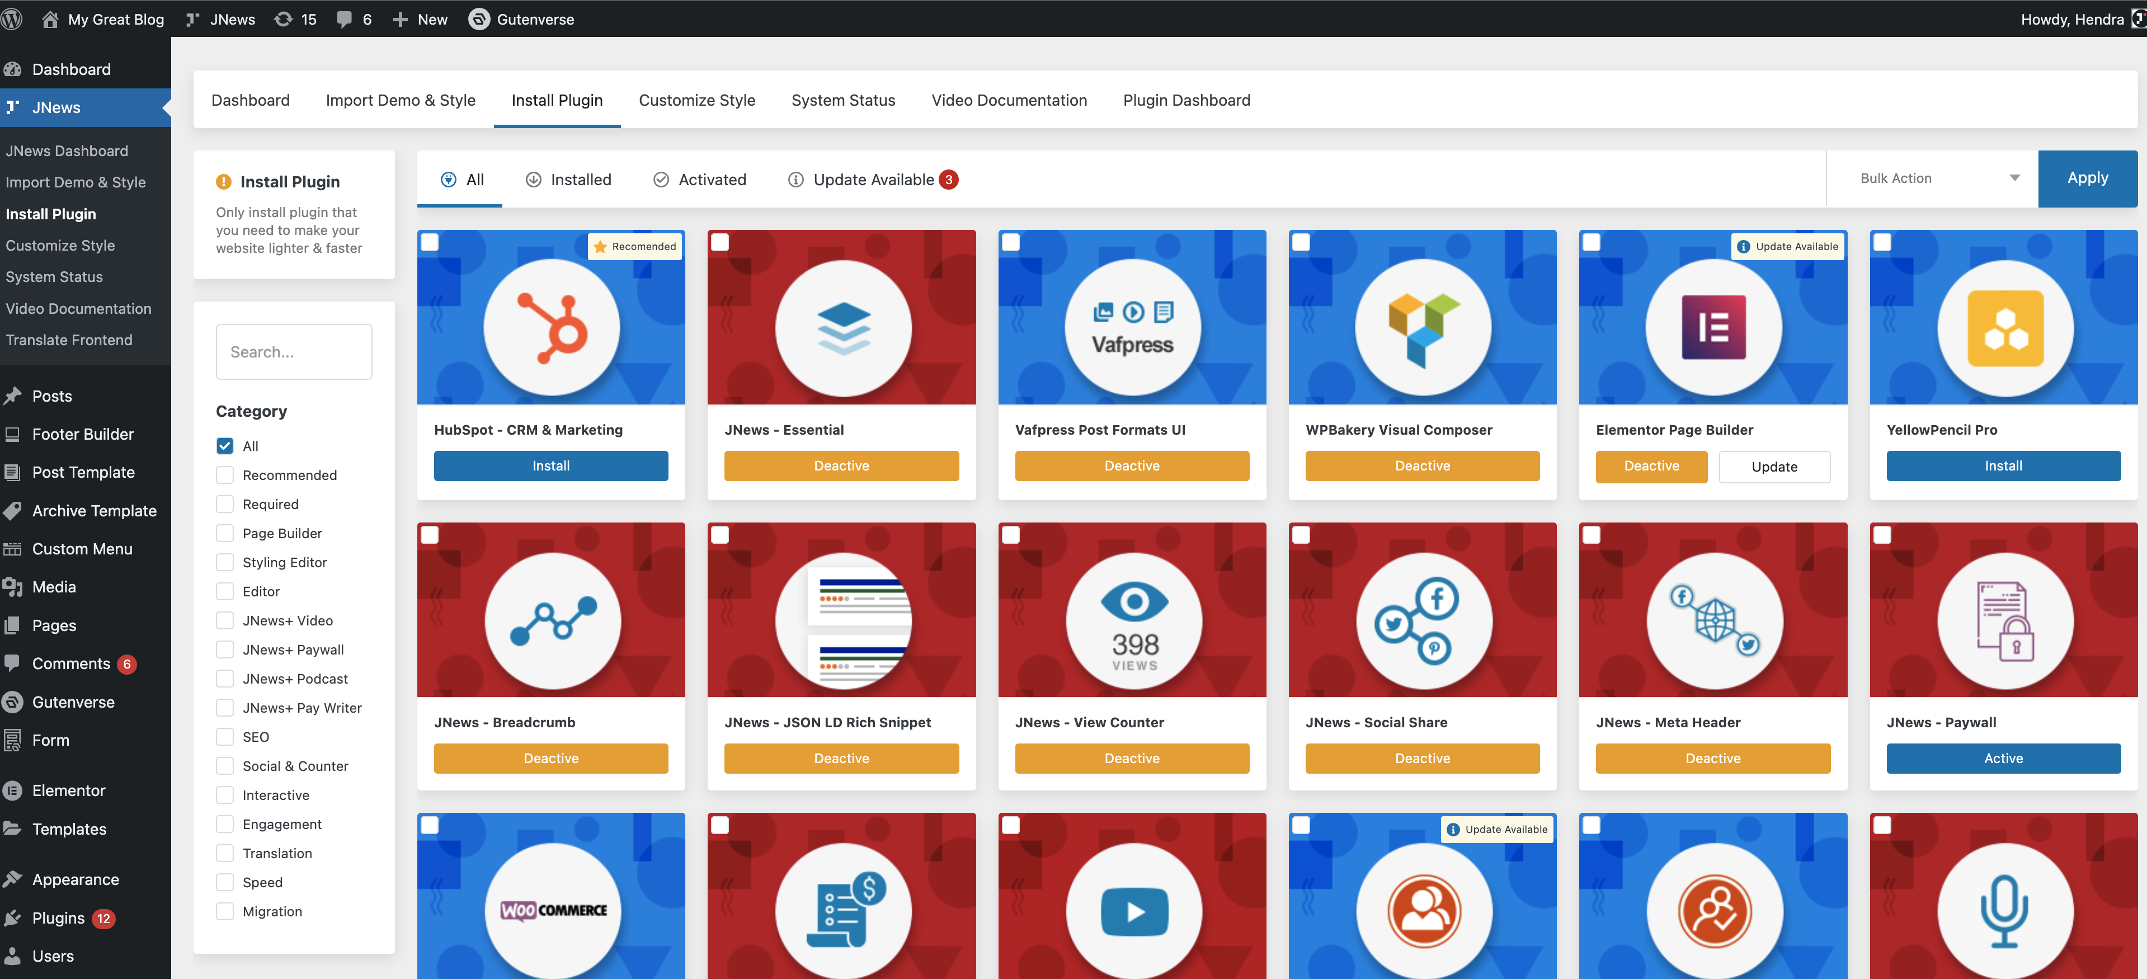The height and width of the screenshot is (979, 2147).
Task: Click the JNews Social Share logo
Action: pyautogui.click(x=1424, y=621)
